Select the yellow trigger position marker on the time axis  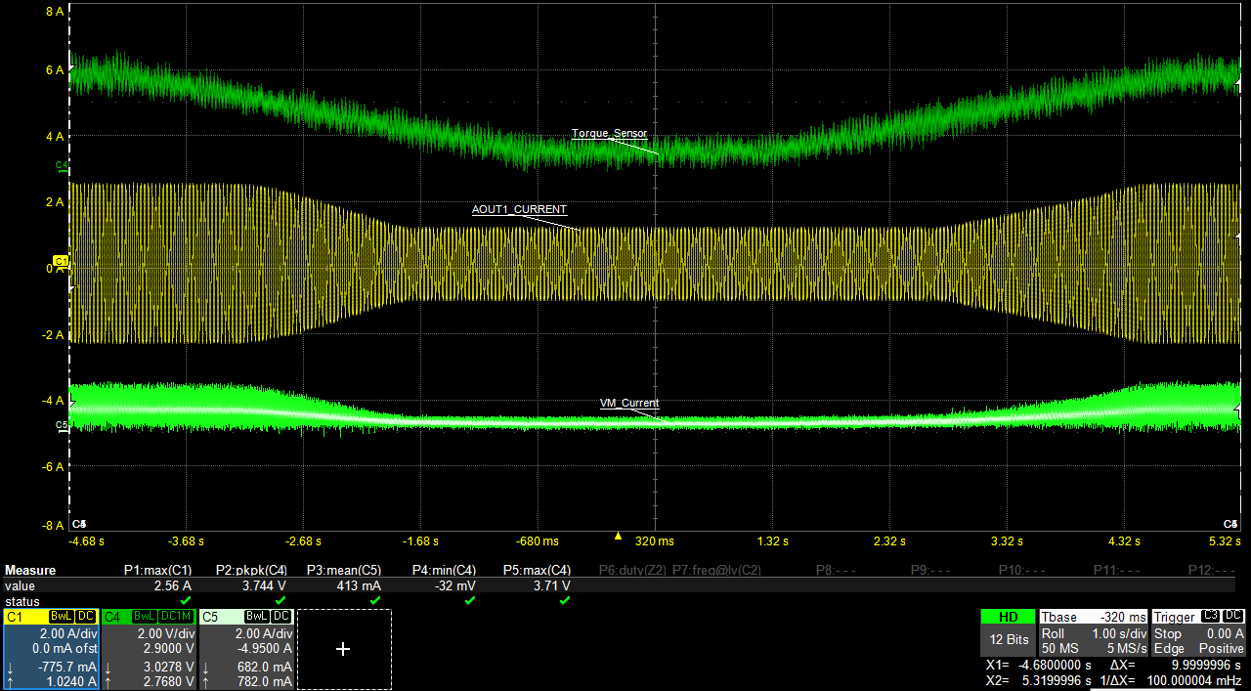pyautogui.click(x=617, y=536)
